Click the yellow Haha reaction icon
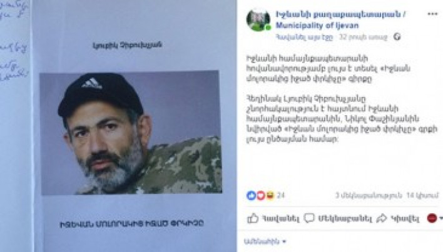Viewport: 443px width, 252px height. click(270, 195)
